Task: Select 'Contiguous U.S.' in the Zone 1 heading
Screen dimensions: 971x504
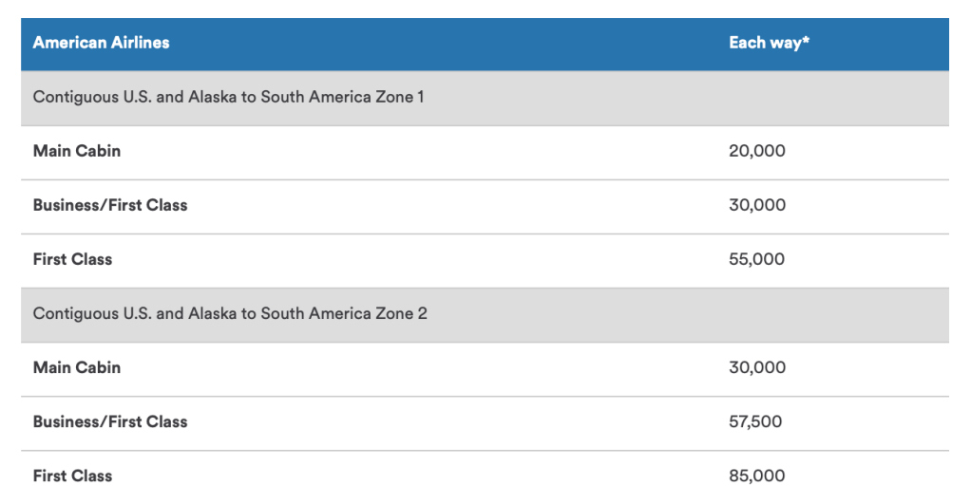Action: coord(92,97)
